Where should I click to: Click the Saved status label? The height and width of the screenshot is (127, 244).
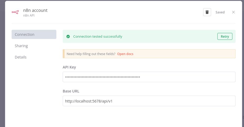coord(220,12)
